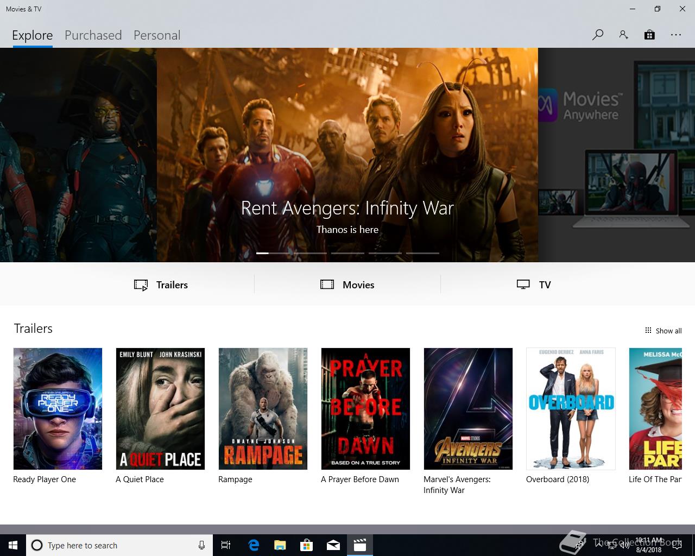Click the A Prayer Before Dawn title text

click(360, 479)
